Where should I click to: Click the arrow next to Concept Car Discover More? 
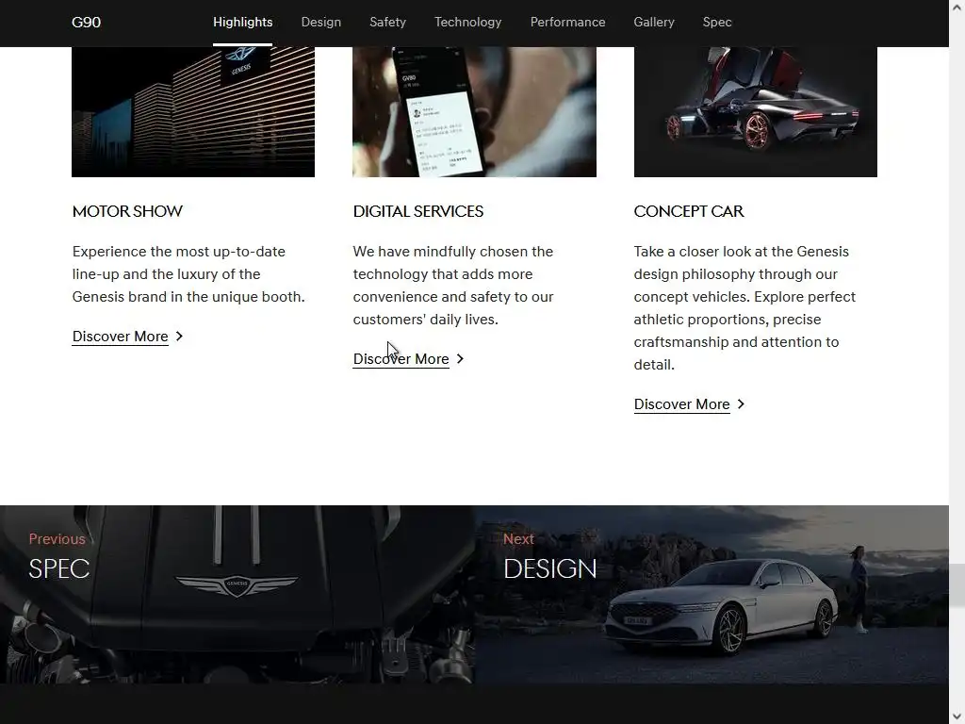click(x=741, y=403)
